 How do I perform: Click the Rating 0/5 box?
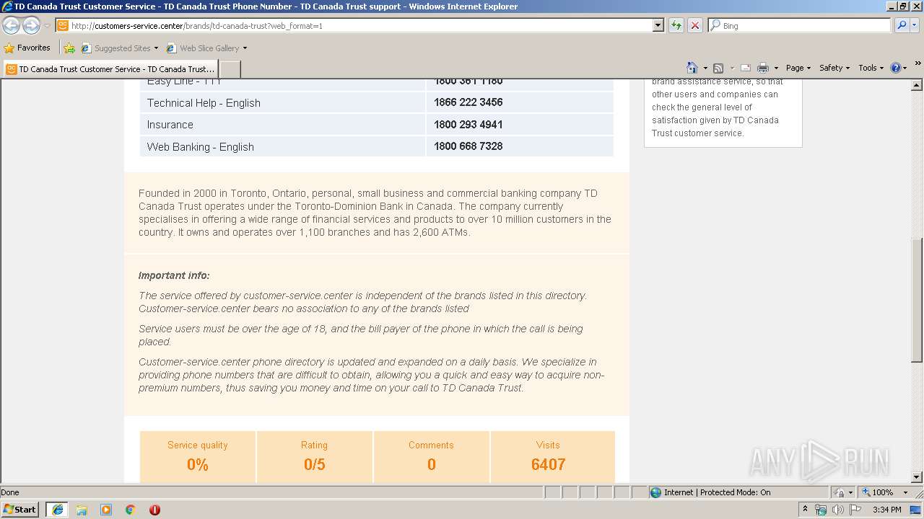[315, 457]
